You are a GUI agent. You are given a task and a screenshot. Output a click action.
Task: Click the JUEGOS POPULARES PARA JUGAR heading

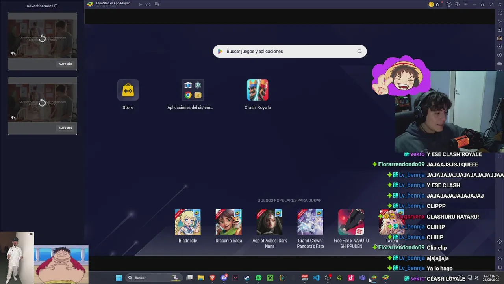pyautogui.click(x=290, y=200)
